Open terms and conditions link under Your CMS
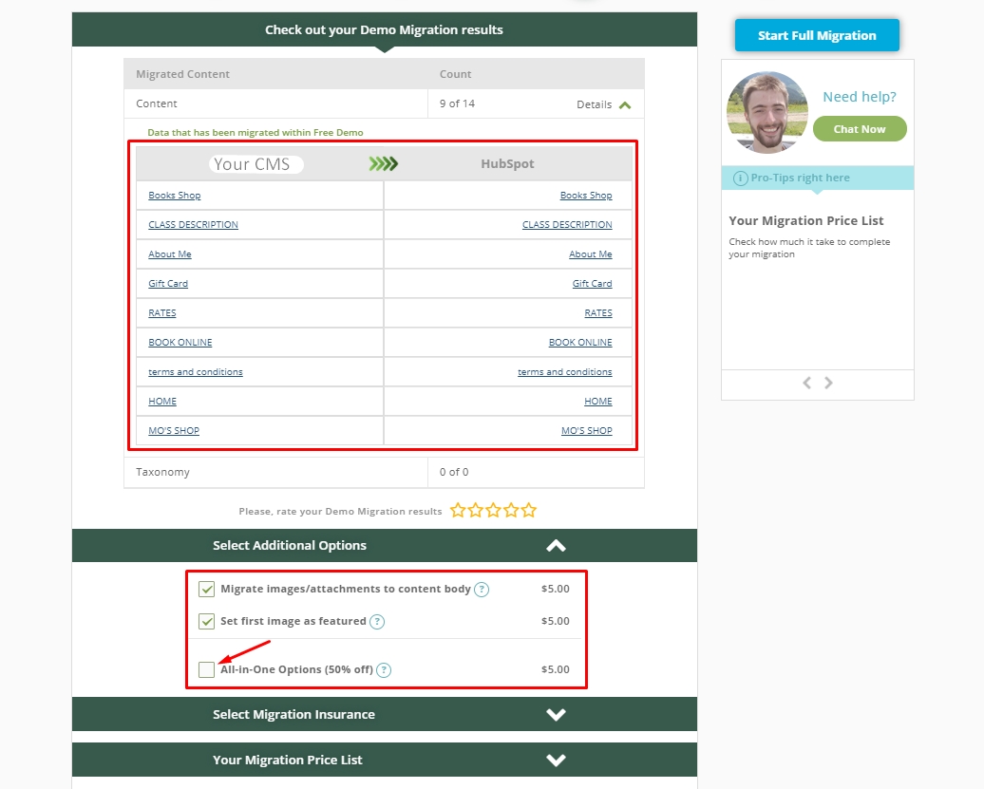The width and height of the screenshot is (984, 789). click(x=195, y=372)
